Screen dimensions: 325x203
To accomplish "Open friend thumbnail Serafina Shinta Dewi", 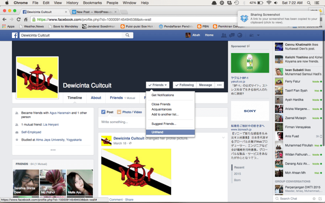I will pyautogui.click(x=26, y=182).
